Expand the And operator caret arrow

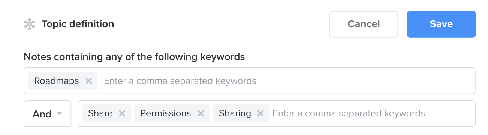coord(59,114)
